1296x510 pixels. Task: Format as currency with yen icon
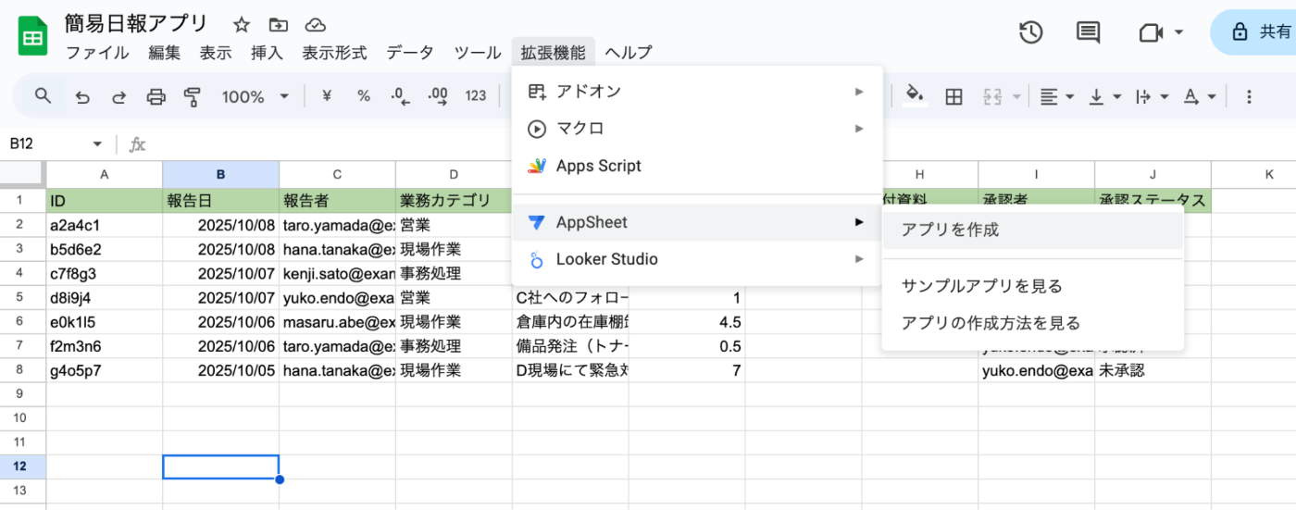tap(326, 96)
